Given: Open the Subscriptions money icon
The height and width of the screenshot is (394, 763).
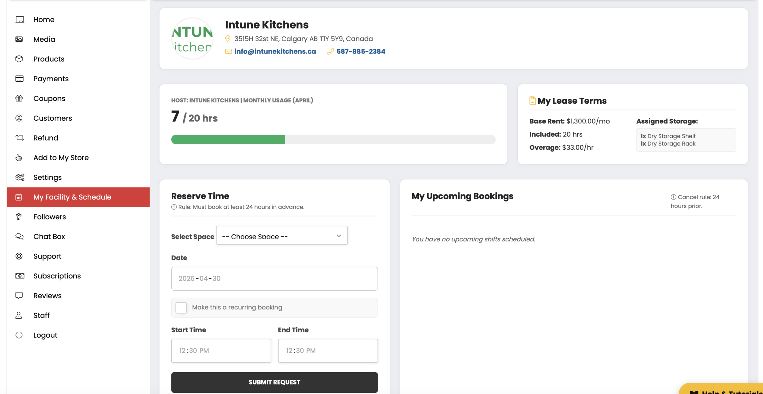Looking at the screenshot, I should [x=20, y=276].
